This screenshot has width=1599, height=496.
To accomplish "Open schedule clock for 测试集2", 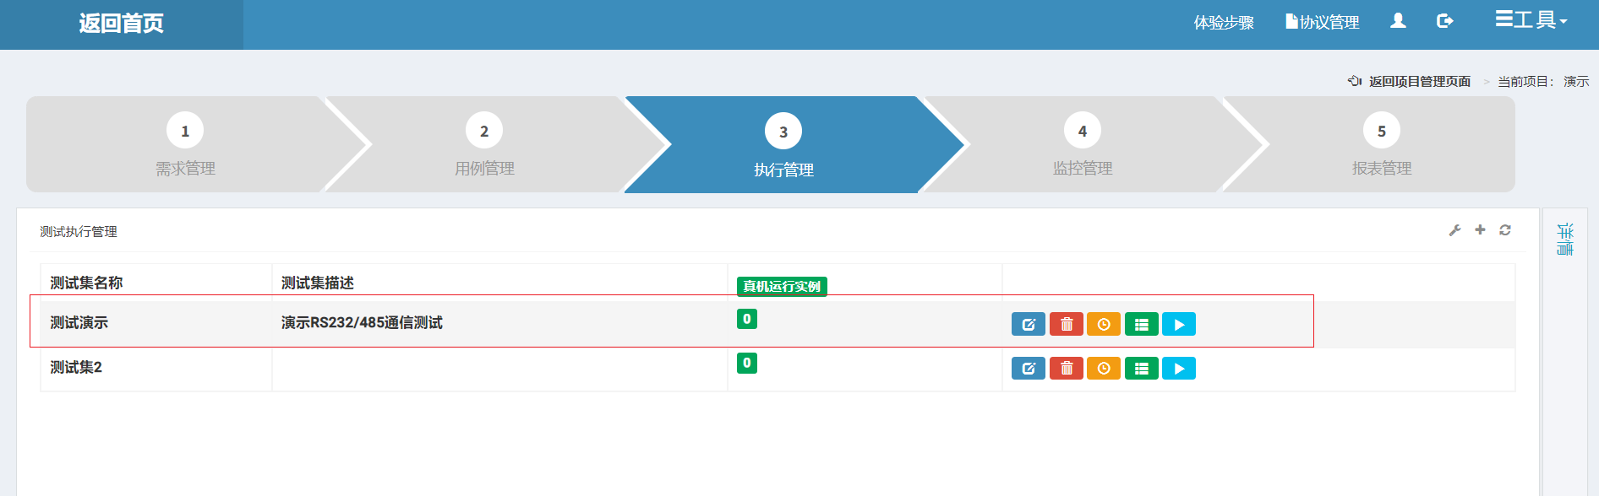I will [1104, 369].
